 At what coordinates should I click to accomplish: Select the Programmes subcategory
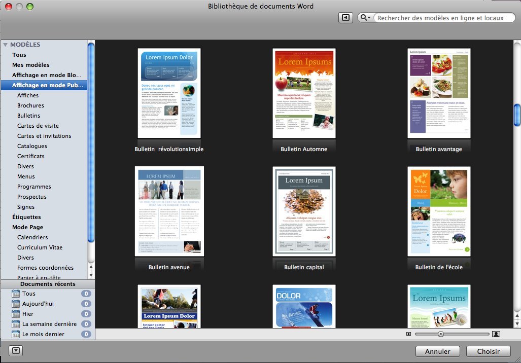[x=34, y=187]
